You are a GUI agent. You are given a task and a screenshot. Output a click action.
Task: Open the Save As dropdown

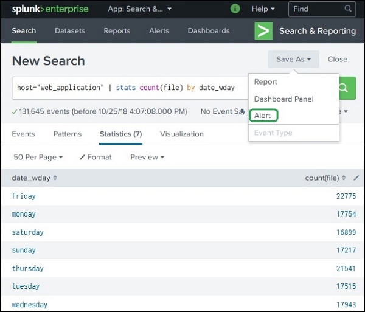(293, 59)
